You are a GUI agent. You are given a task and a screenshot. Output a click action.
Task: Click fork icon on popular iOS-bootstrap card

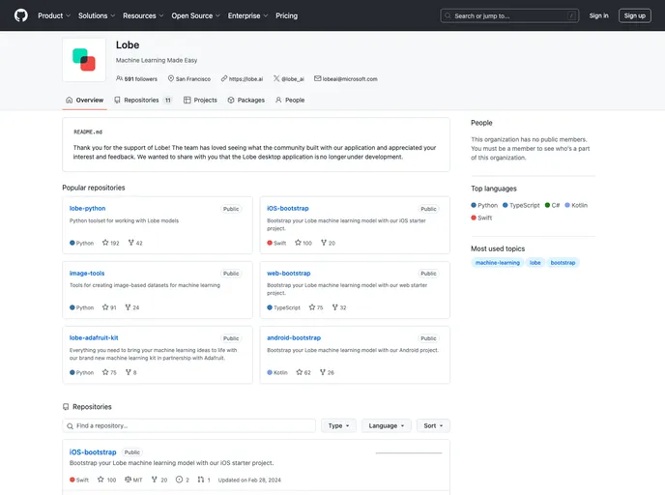tap(324, 243)
